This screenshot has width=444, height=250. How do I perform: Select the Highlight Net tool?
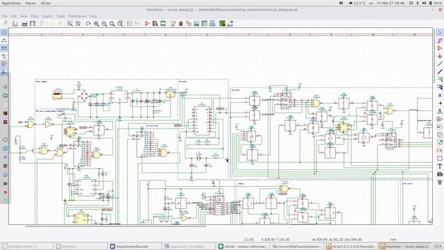point(439,40)
